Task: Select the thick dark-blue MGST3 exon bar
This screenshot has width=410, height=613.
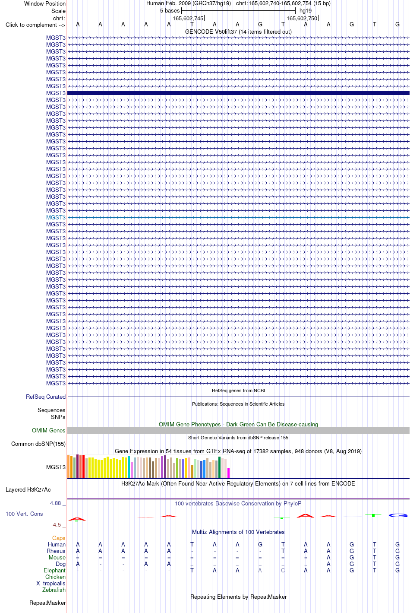Action: tap(238, 93)
